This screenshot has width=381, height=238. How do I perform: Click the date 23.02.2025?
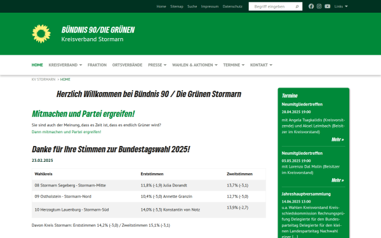coord(43,161)
